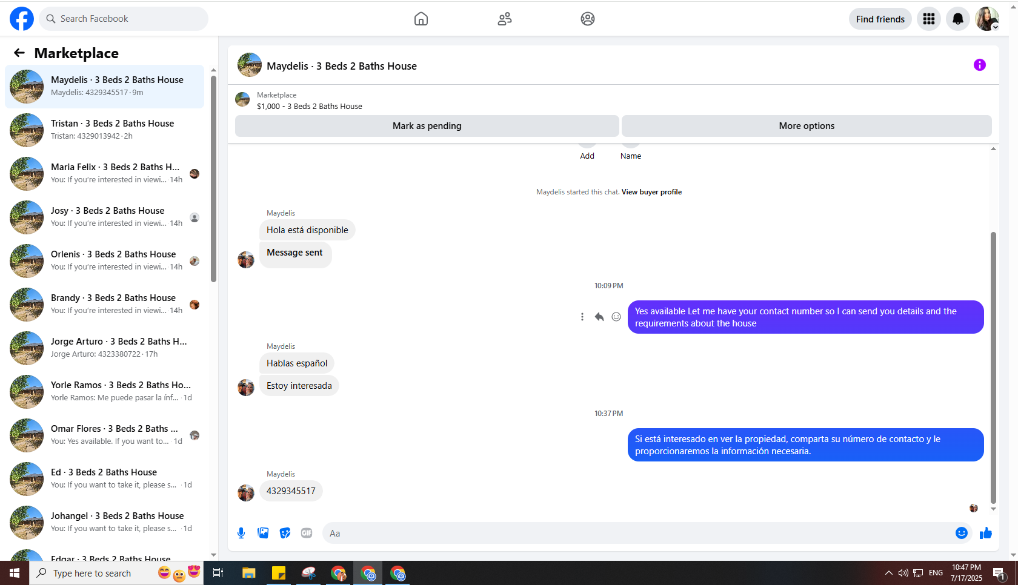Open the Josy conversation

coord(104,217)
